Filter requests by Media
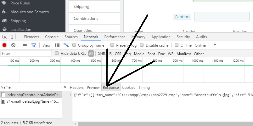Screen dimensions: 253x126 [139, 54]
